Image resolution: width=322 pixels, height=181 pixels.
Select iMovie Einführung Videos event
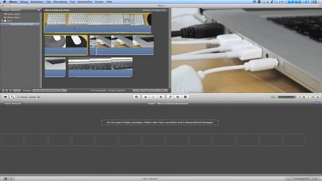point(21,24)
